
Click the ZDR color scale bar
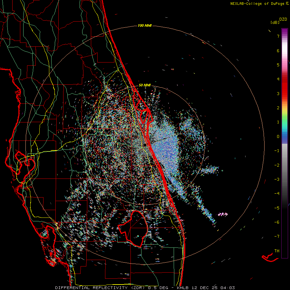point(285,143)
